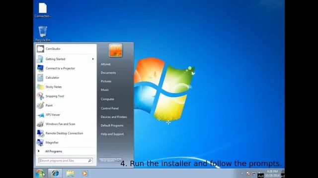The image size is (318, 178).
Task: Open Devices and Printers
Action: point(114,117)
